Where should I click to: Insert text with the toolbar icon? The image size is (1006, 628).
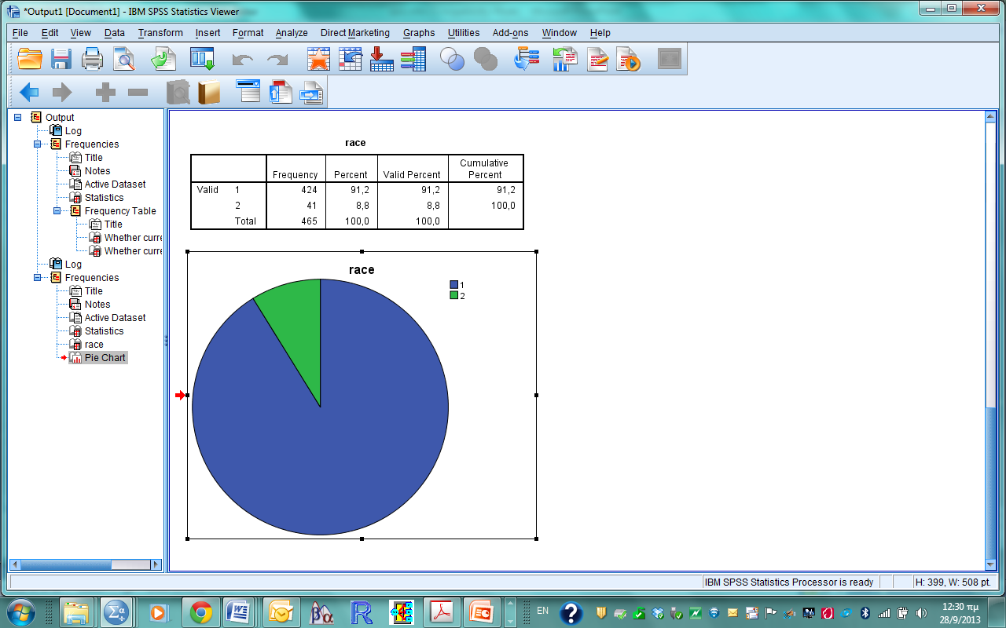pyautogui.click(x=312, y=93)
